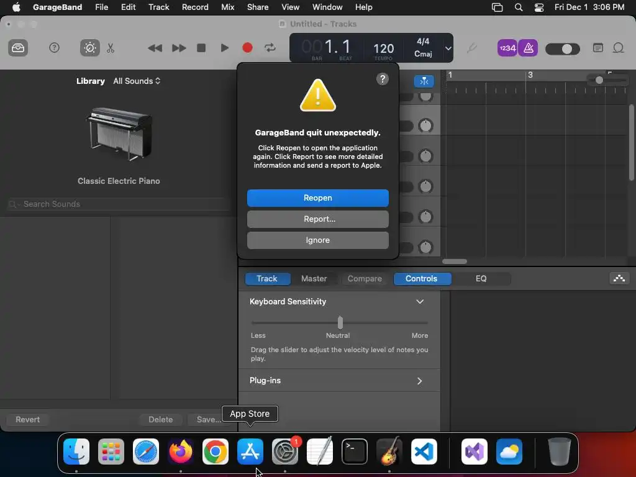Focus the Search Sounds field

click(x=119, y=204)
